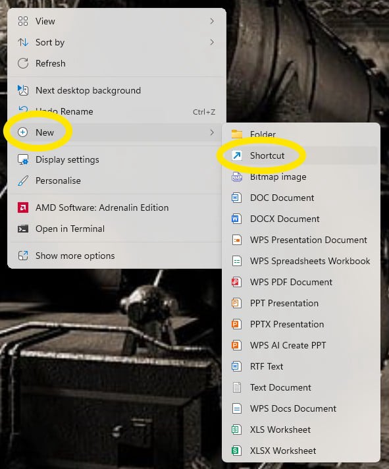389x469 pixels.
Task: Click the Display settings monitor icon
Action: (x=23, y=159)
